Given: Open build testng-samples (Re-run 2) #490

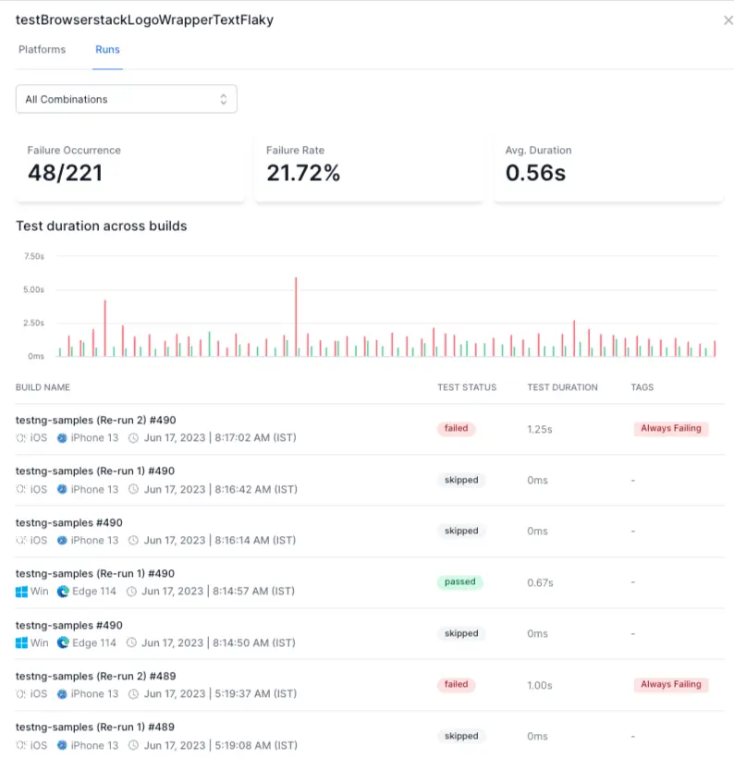Looking at the screenshot, I should pos(94,420).
